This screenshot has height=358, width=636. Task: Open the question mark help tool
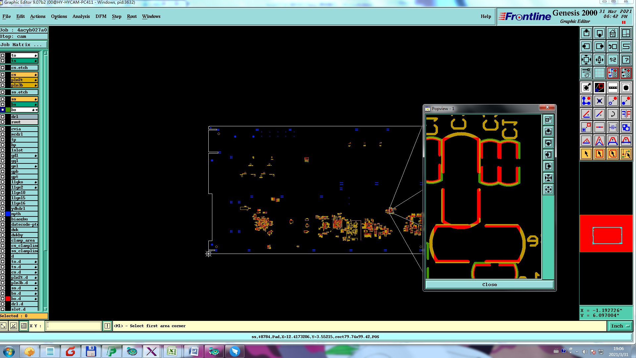[x=626, y=60]
